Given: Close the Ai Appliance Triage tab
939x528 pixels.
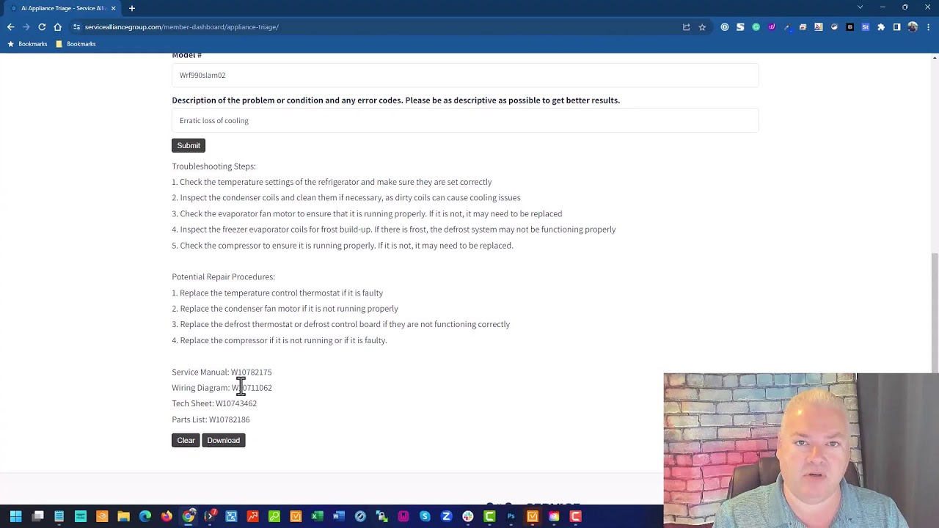Looking at the screenshot, I should (x=114, y=8).
